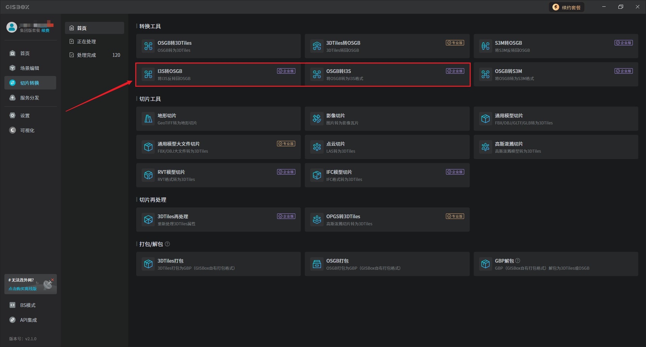Screen dimensions: 646x347
Task: Click the 影像切片 imagery icon
Action: (317, 119)
